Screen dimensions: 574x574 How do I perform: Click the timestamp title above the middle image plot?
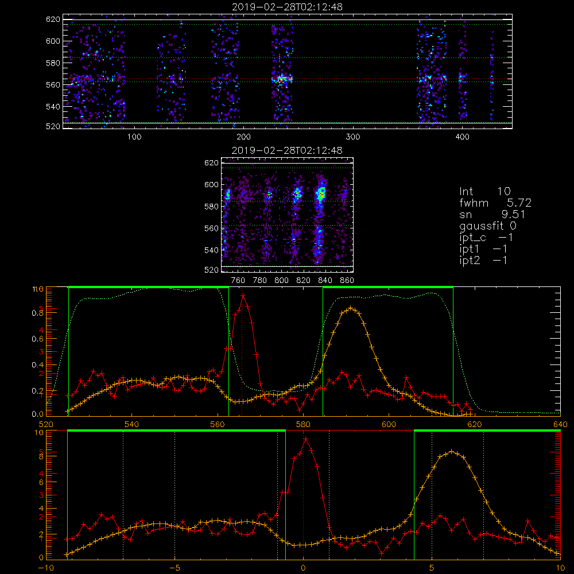point(287,150)
